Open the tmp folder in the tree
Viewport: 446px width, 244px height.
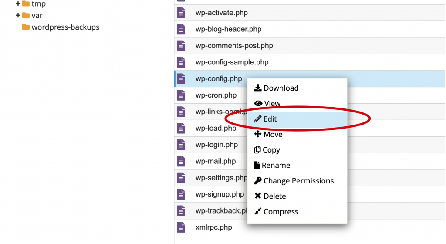(39, 3)
